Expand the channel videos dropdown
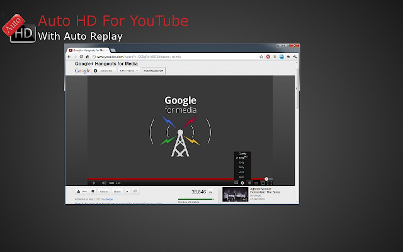This screenshot has width=403, height=252. 128,71
